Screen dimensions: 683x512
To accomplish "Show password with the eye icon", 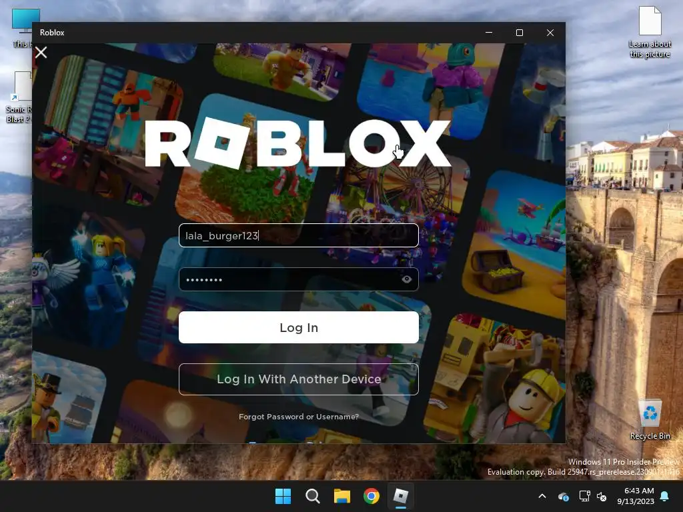I will tap(406, 279).
